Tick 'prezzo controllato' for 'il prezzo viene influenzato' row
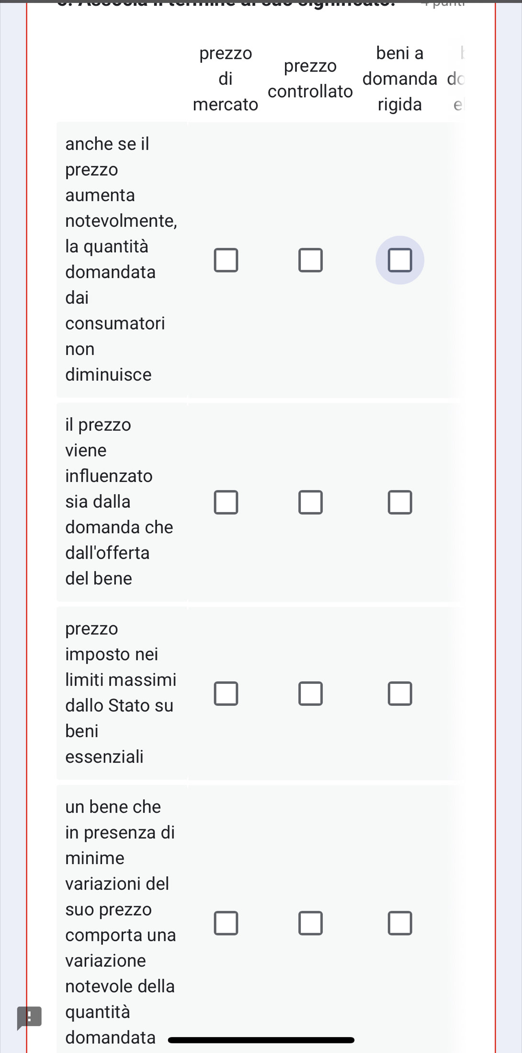522x1053 pixels. [310, 502]
